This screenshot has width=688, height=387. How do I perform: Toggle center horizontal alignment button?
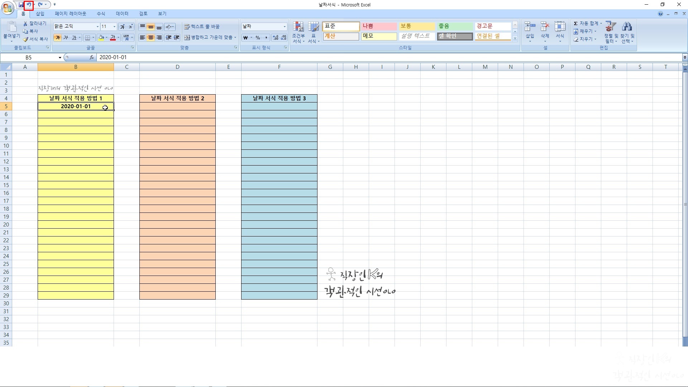[151, 38]
